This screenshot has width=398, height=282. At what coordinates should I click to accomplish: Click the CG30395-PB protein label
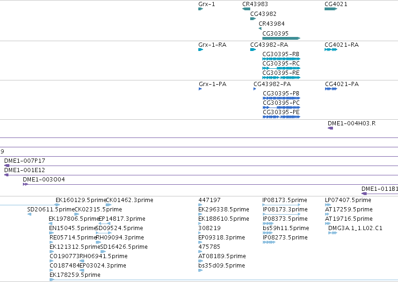tap(281, 94)
